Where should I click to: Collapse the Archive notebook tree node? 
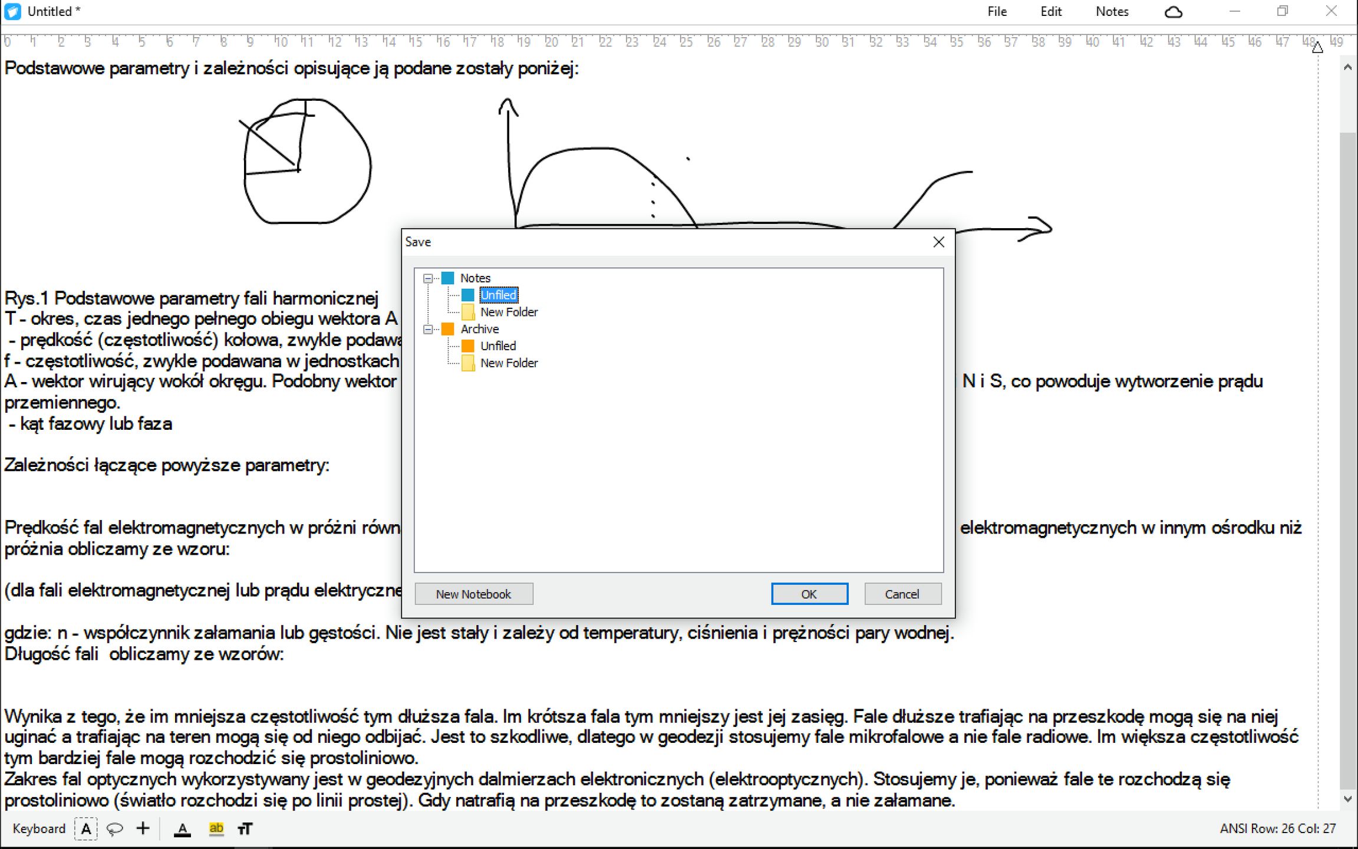[x=429, y=329]
